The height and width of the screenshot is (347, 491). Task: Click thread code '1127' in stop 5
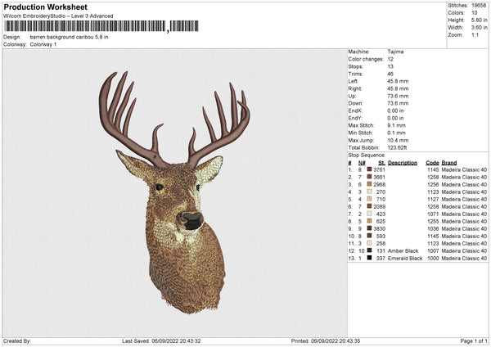433,199
